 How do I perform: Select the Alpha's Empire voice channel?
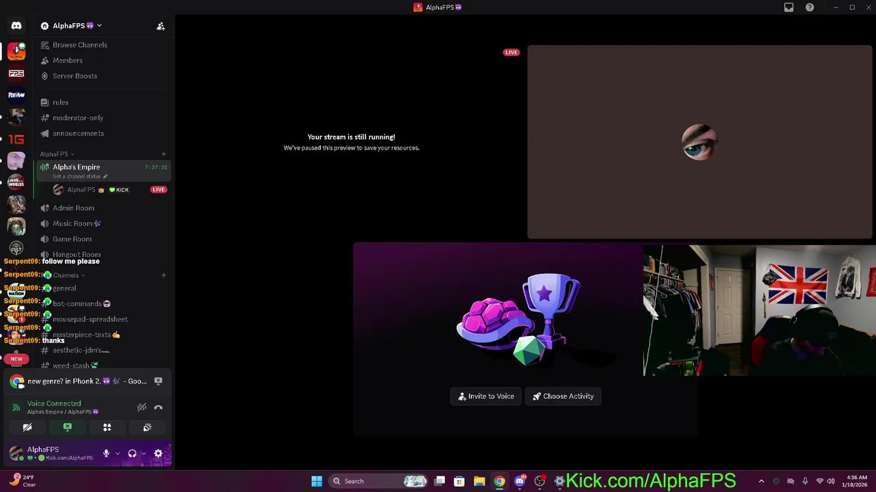click(x=103, y=171)
